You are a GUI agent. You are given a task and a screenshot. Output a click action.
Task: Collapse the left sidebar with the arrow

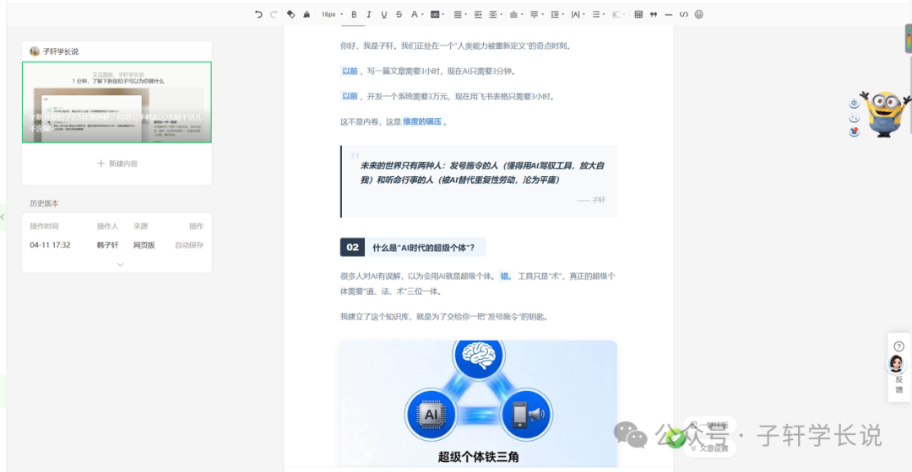pos(3,217)
